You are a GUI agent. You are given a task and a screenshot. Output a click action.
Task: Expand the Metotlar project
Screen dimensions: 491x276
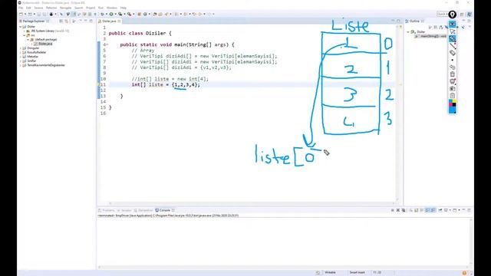click(x=21, y=57)
